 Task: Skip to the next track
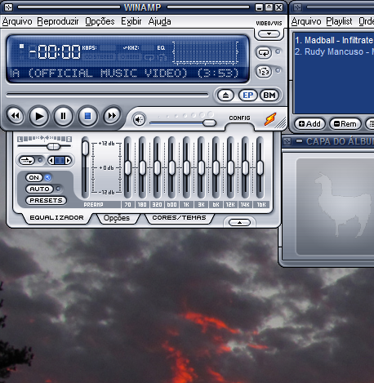[x=112, y=116]
